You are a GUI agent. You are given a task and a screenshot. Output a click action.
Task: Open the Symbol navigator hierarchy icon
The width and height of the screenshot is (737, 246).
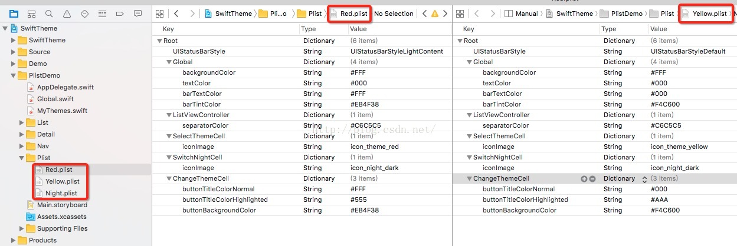tap(31, 14)
